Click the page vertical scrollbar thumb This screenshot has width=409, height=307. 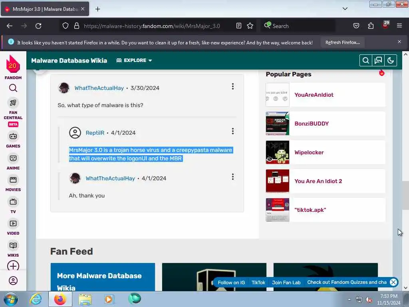point(405,195)
